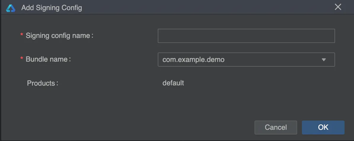Click the empty title bar area

point(203,7)
